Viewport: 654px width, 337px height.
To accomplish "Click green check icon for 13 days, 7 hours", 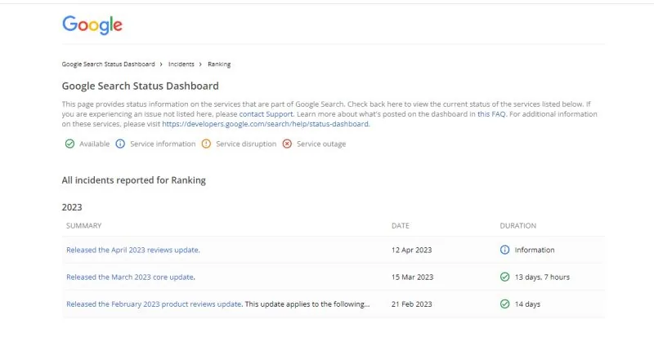I will (x=504, y=277).
